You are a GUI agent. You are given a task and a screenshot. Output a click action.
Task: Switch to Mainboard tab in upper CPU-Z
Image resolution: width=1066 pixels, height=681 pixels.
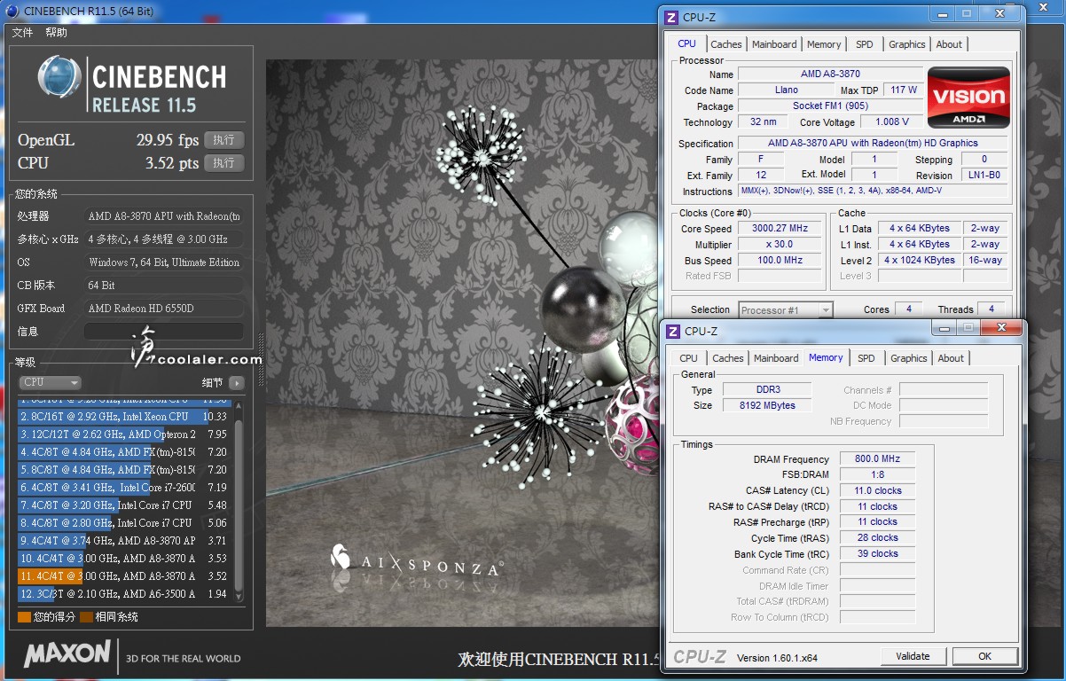pyautogui.click(x=774, y=44)
